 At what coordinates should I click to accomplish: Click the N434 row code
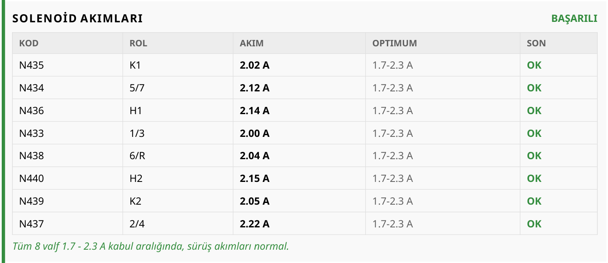[x=31, y=88]
